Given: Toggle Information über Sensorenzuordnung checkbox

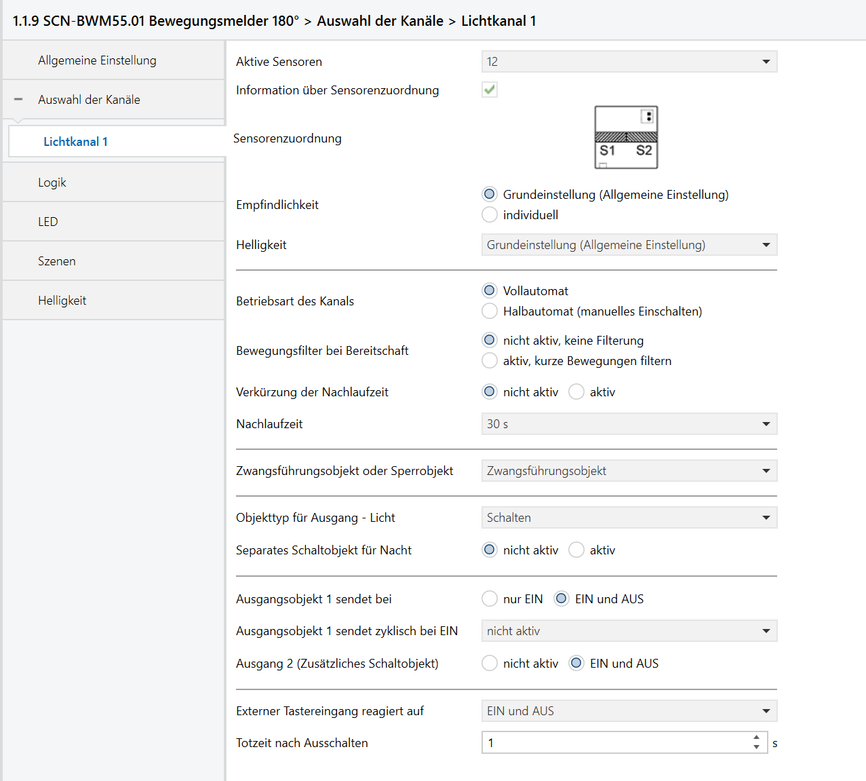Looking at the screenshot, I should (490, 90).
